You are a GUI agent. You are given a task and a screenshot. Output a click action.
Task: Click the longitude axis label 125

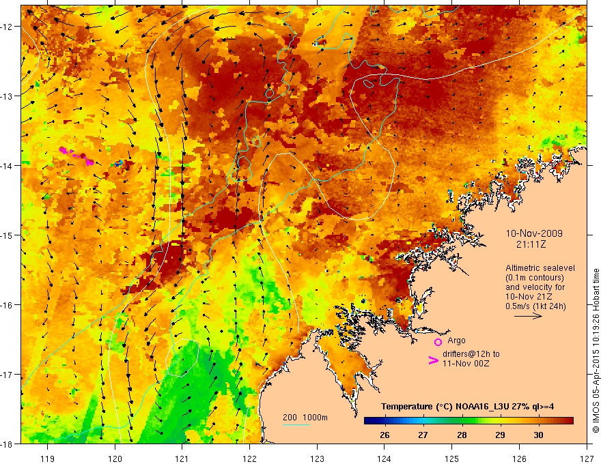(452, 459)
